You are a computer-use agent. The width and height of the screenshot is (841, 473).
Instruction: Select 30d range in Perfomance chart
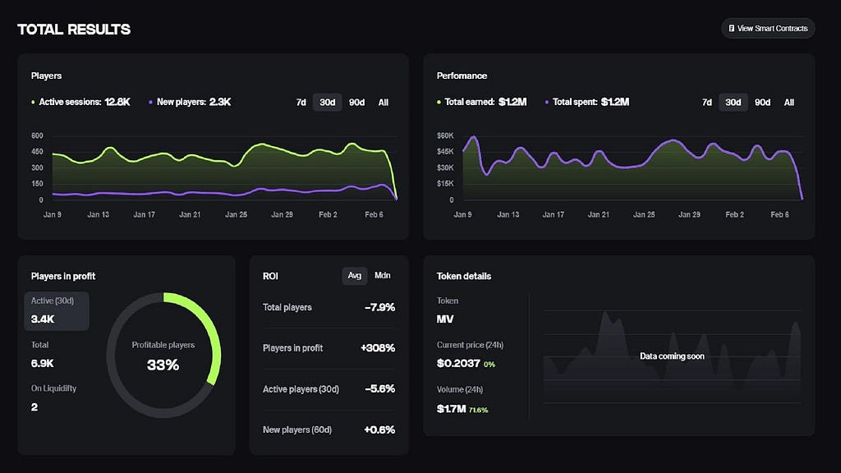click(733, 102)
